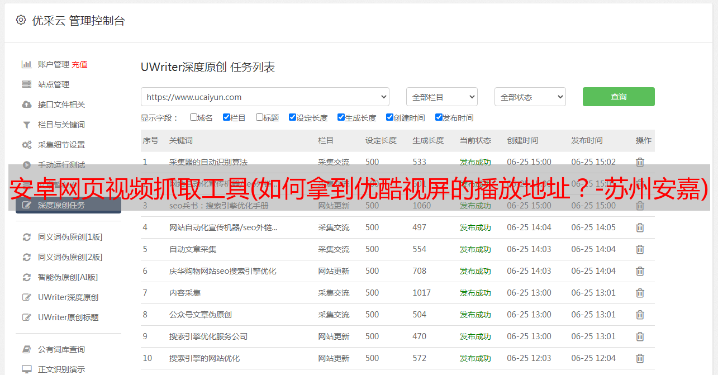Click the trash icon in the 庆华购物网站 row
The height and width of the screenshot is (375, 718).
coord(640,271)
